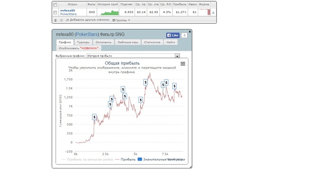The width and height of the screenshot is (314, 176).
Task: Sort by the 'Игрок' column header
Action: (x=73, y=4)
